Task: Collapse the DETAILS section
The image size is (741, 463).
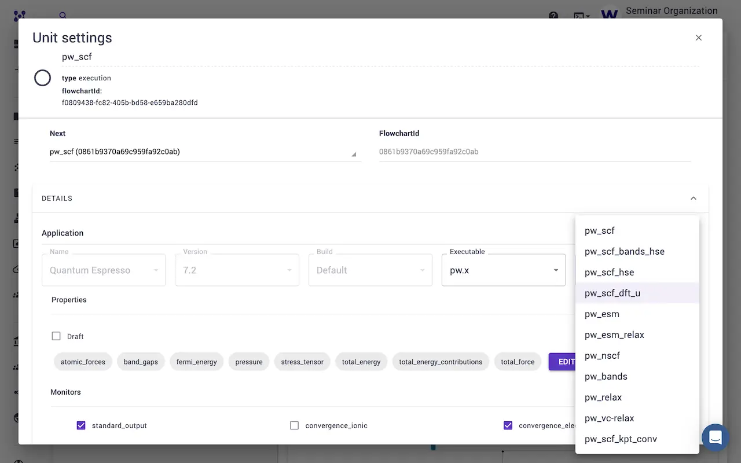Action: (x=693, y=199)
